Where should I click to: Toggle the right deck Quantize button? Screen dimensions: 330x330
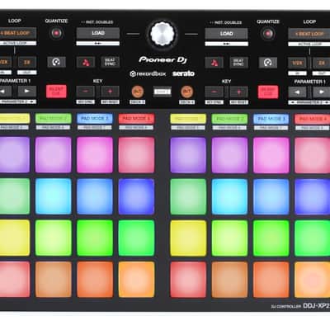(268, 34)
